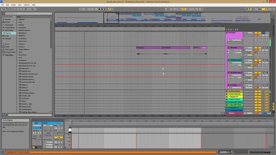The image size is (276, 155).
Task: Open the Edit menu
Action: coord(7,5)
